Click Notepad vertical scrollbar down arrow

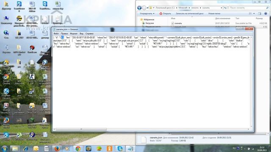(x=251, y=127)
